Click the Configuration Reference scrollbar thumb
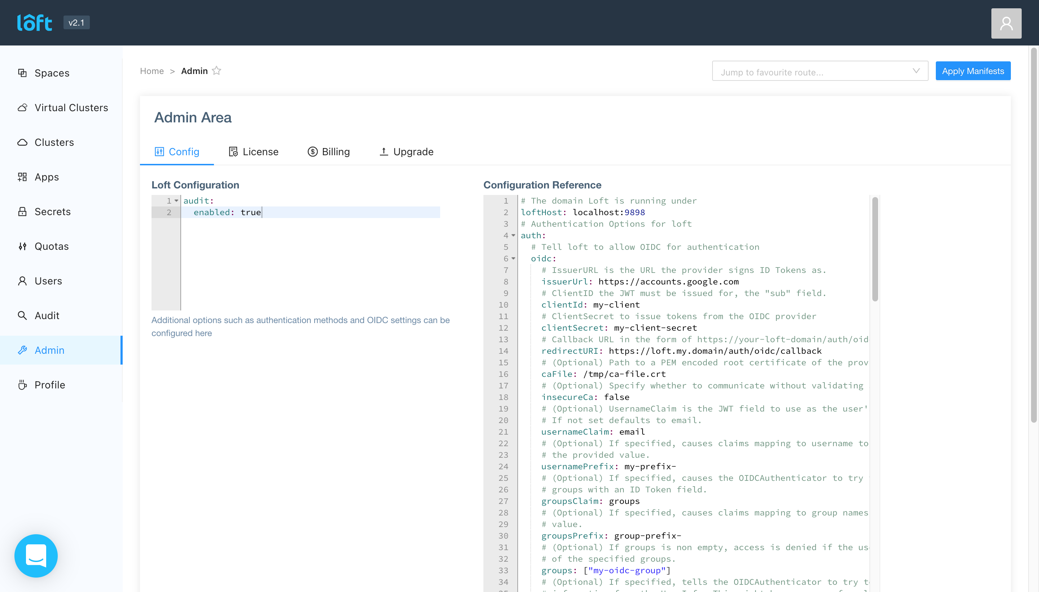The height and width of the screenshot is (592, 1039). tap(875, 249)
